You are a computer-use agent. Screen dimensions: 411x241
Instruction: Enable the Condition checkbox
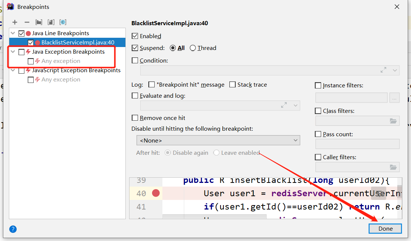pos(135,60)
